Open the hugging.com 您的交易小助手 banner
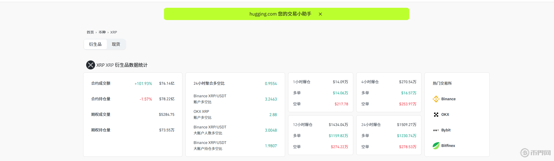 pos(280,14)
